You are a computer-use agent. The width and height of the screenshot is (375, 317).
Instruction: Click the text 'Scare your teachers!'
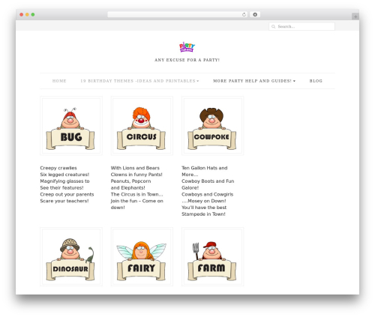pos(64,201)
